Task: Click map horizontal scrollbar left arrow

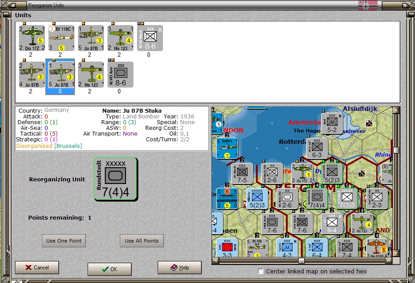Action: [215, 261]
